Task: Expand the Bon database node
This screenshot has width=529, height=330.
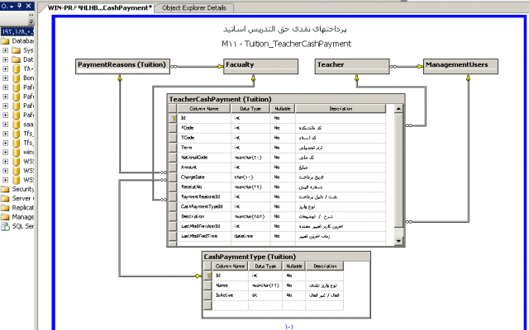Action: click(6, 78)
